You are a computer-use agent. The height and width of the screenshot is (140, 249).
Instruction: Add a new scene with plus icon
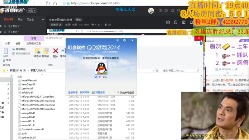[43, 20]
